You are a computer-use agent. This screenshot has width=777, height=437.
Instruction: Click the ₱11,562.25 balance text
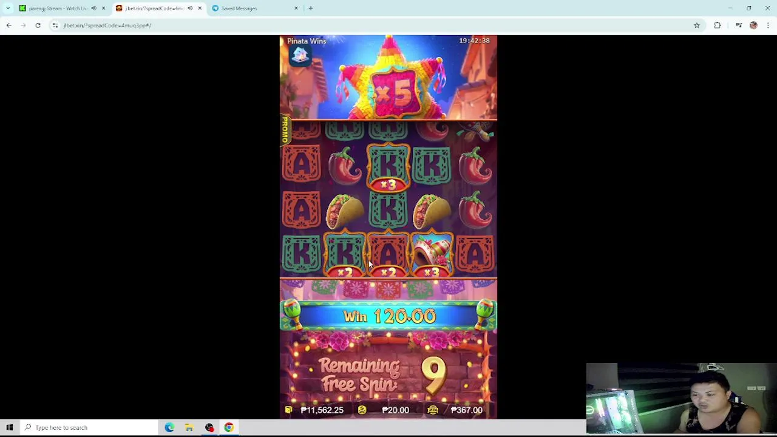click(322, 410)
